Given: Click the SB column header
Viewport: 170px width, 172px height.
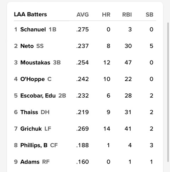Looking at the screenshot, I should tap(149, 15).
